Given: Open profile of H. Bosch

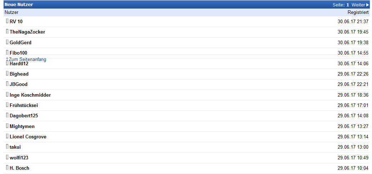Looking at the screenshot, I should pyautogui.click(x=19, y=168).
